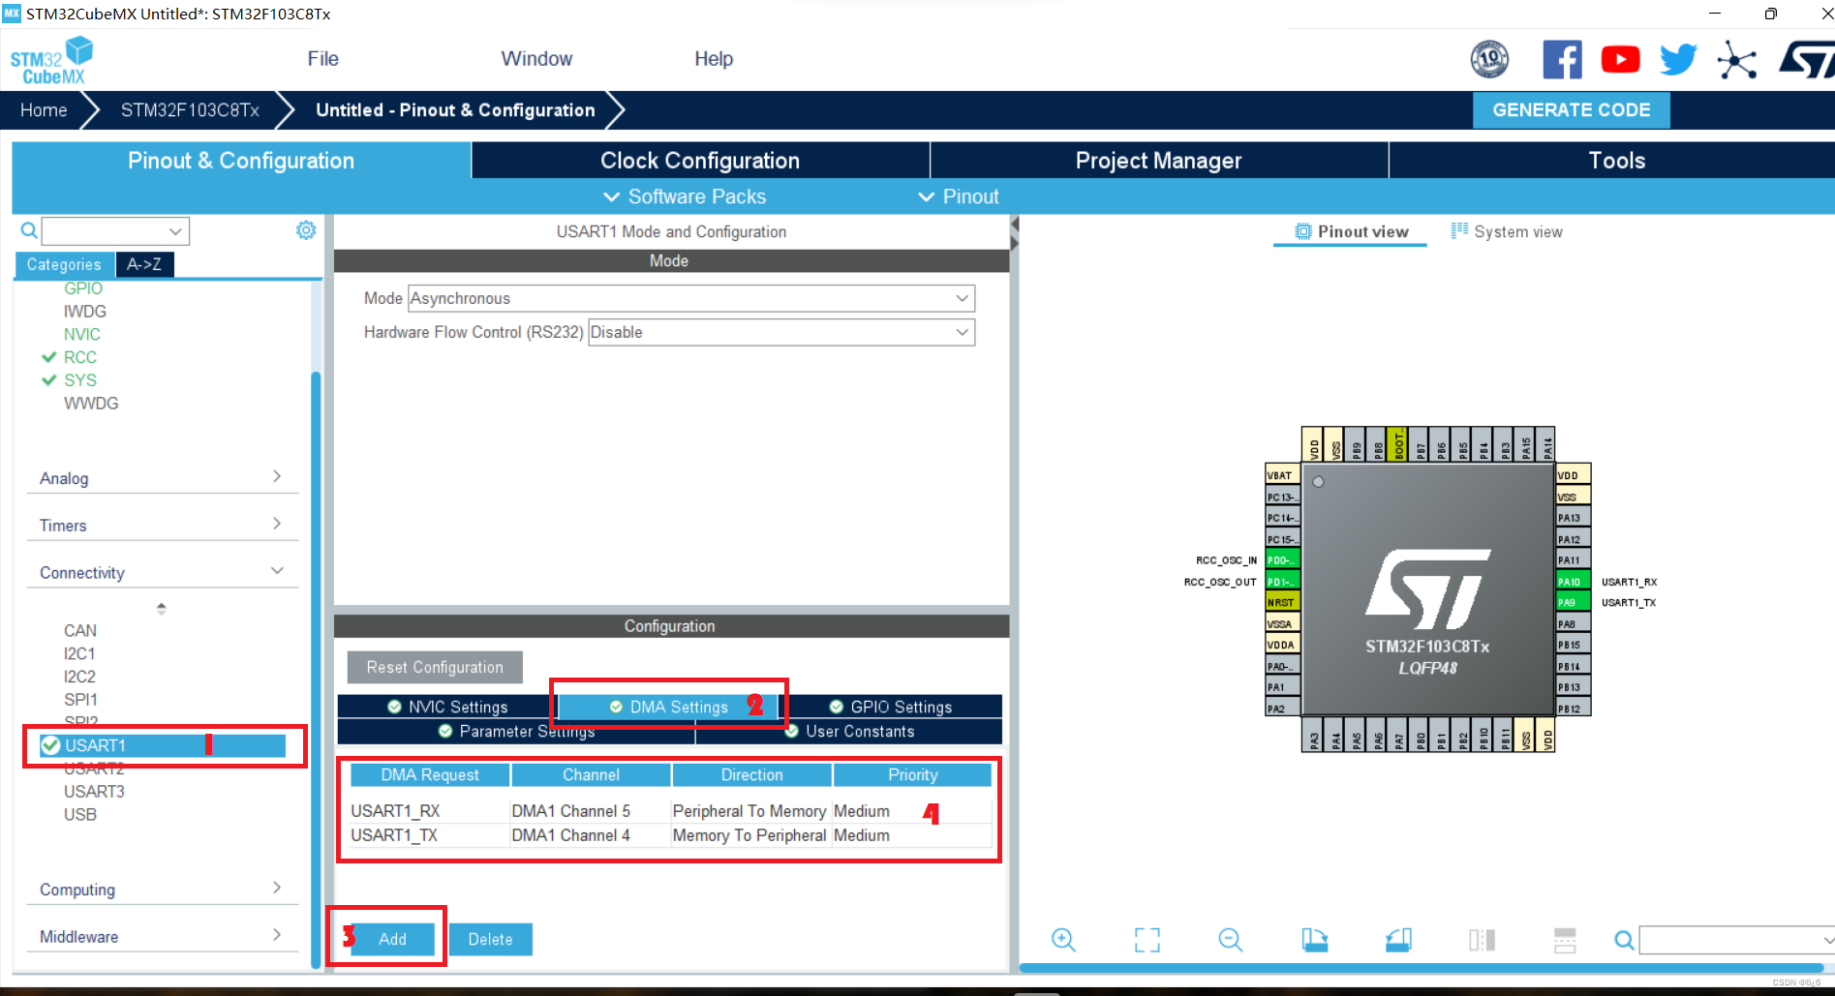Select the BOOT0 pin on the chip
Viewport: 1835px width, 996px height.
click(x=1397, y=444)
